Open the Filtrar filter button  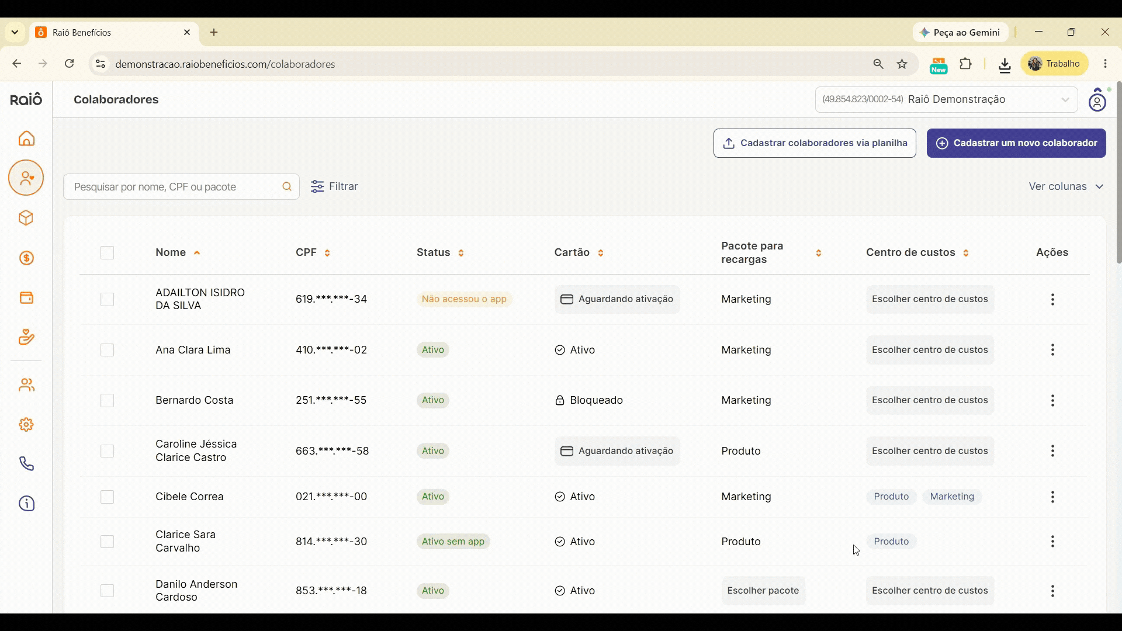point(334,186)
